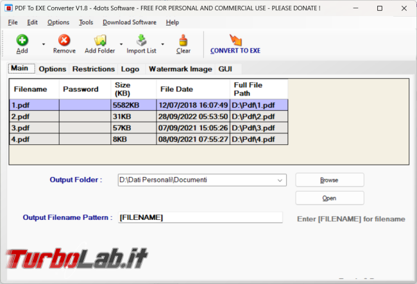This screenshot has height=284, width=417.
Task: Open the Help menu
Action: point(173,22)
